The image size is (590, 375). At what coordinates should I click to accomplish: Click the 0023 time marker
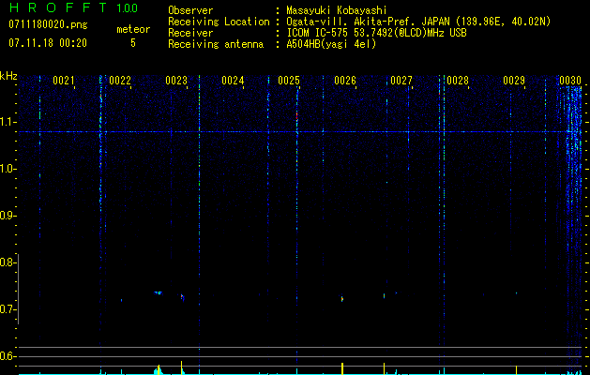tap(176, 81)
